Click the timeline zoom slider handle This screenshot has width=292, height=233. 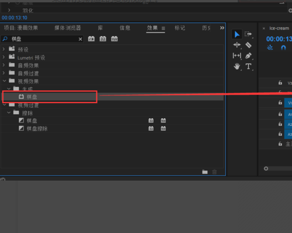pos(266,168)
